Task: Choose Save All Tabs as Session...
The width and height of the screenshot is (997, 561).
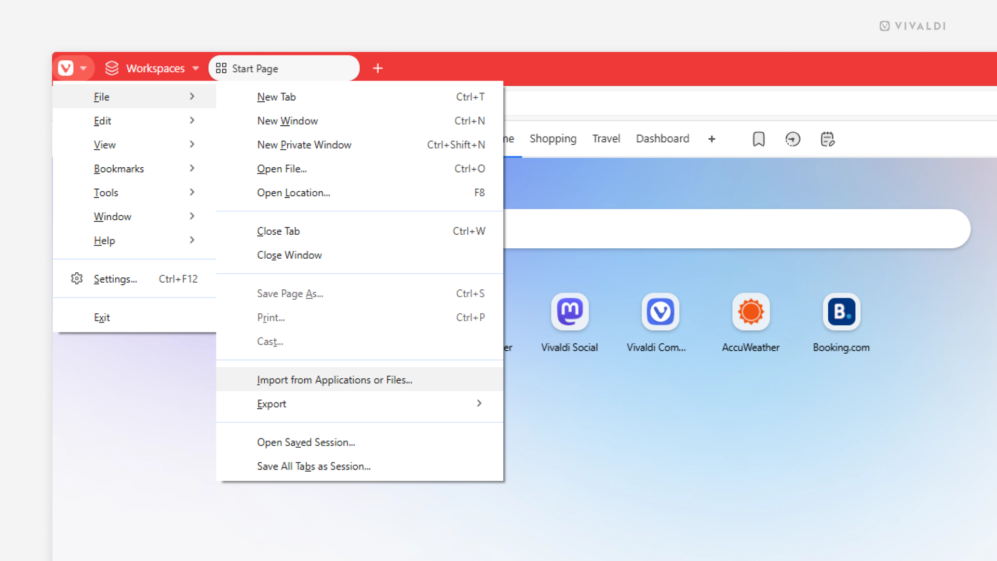Action: click(x=360, y=465)
